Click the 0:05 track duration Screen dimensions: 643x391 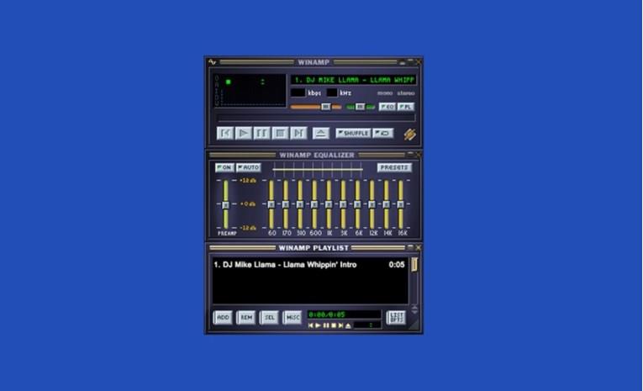[x=397, y=265]
